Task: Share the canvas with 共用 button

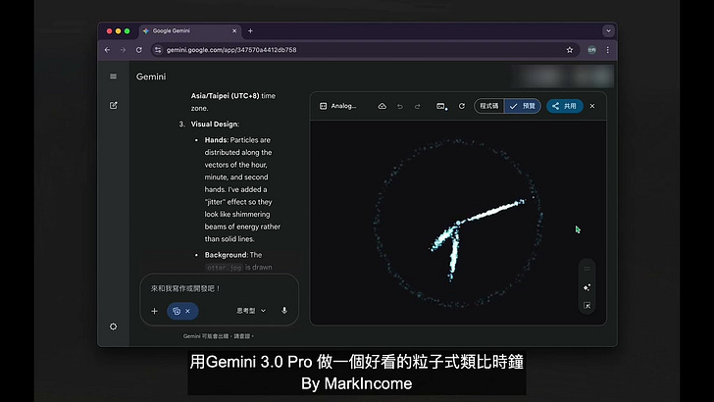Action: click(565, 106)
